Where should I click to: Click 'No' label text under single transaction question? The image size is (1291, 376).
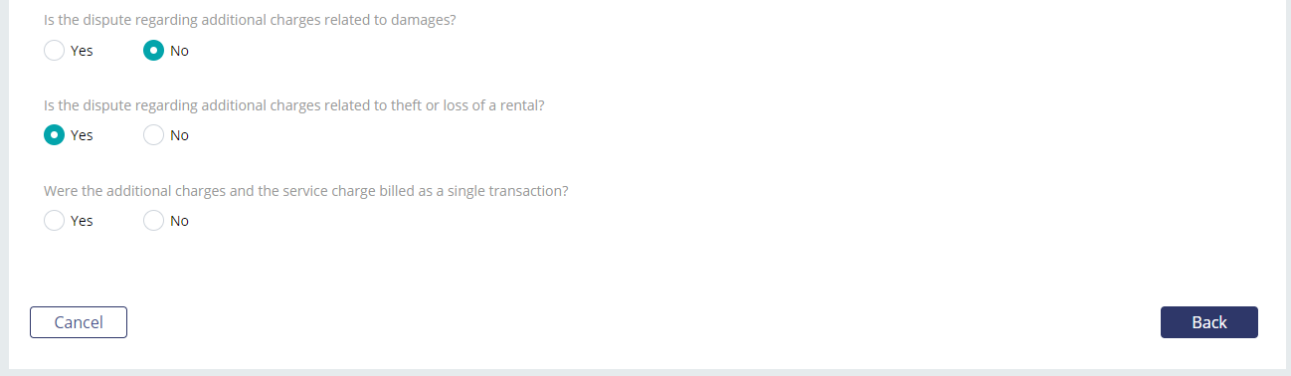tap(179, 222)
